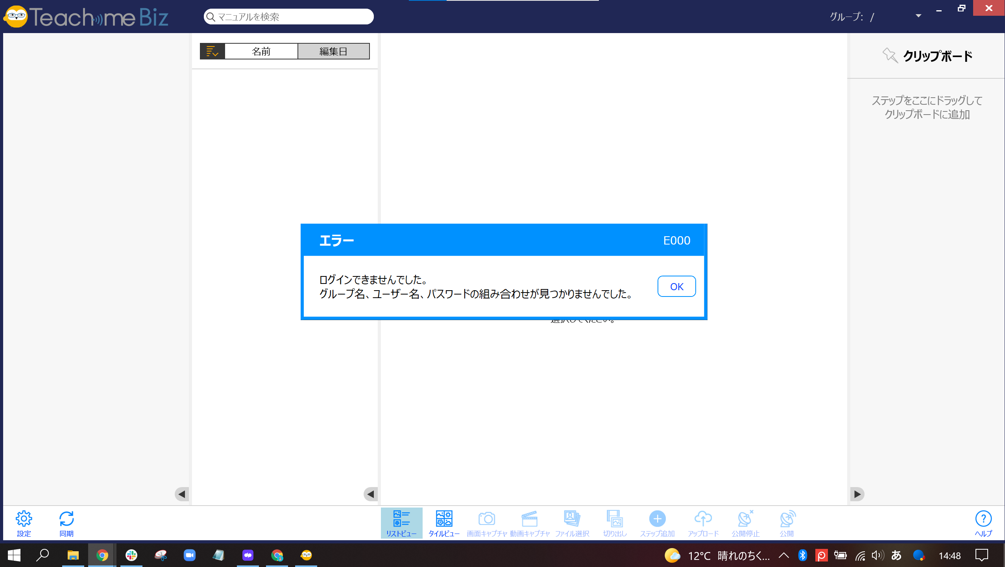Viewport: 1005px width, 567px height.
Task: Change sort order with the sort icon
Action: tap(212, 51)
